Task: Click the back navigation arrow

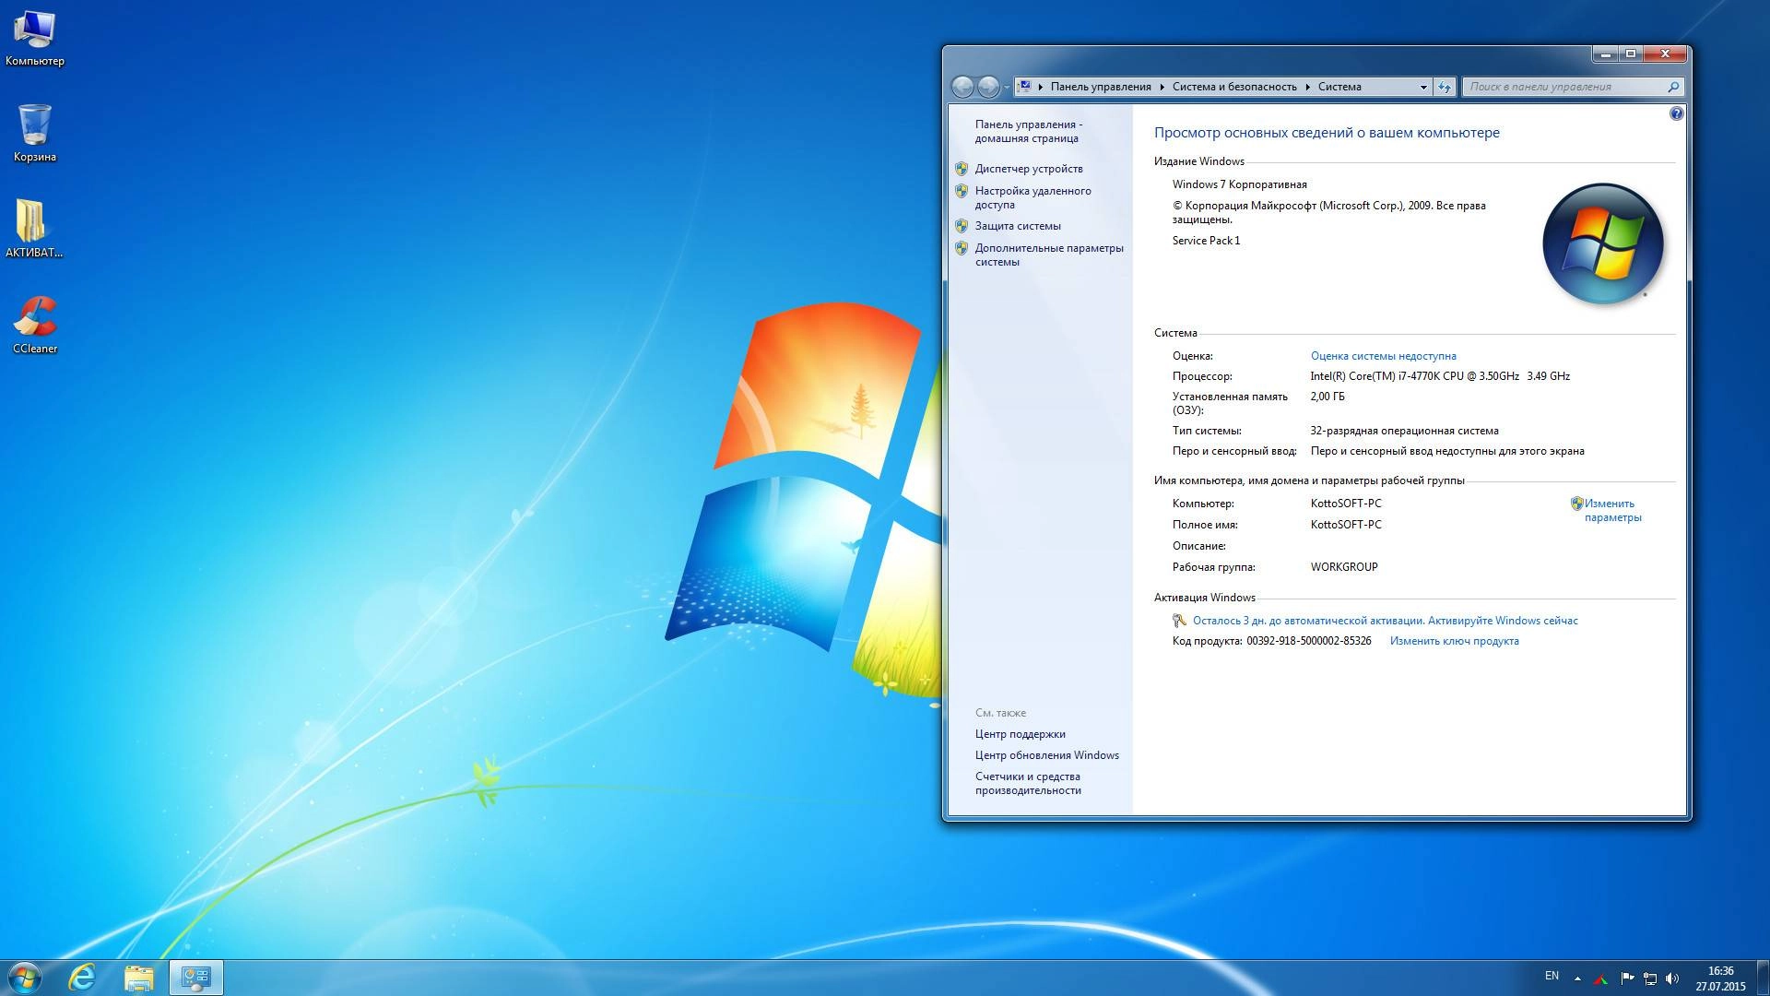Action: [962, 87]
